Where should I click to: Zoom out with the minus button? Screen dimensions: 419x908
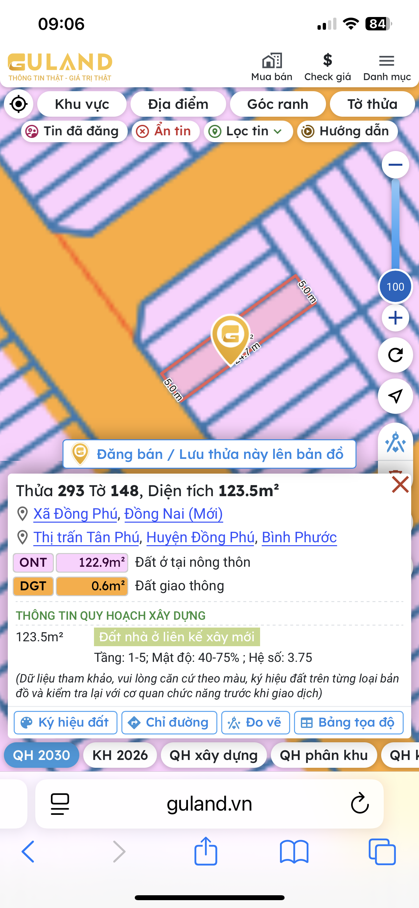pyautogui.click(x=395, y=165)
